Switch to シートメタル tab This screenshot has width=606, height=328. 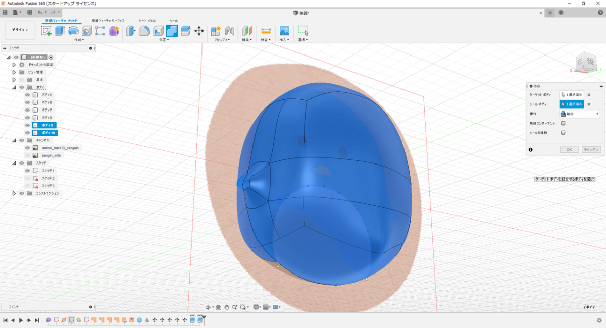click(147, 21)
